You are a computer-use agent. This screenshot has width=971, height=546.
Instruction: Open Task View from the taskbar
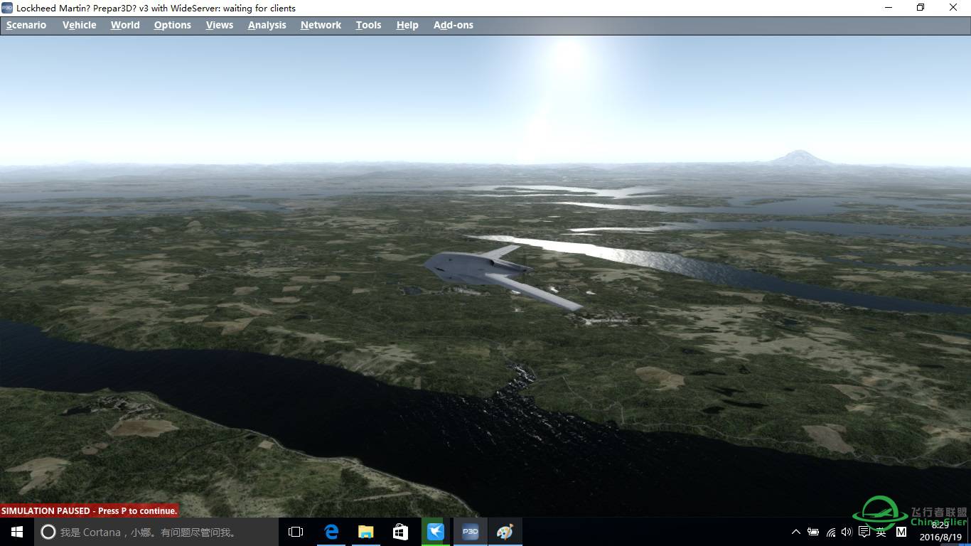296,532
